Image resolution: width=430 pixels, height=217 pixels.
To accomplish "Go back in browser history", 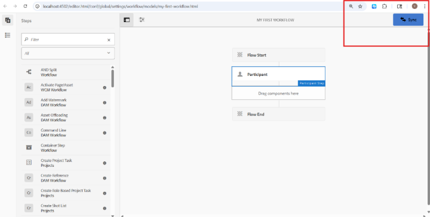I will pyautogui.click(x=5, y=6).
